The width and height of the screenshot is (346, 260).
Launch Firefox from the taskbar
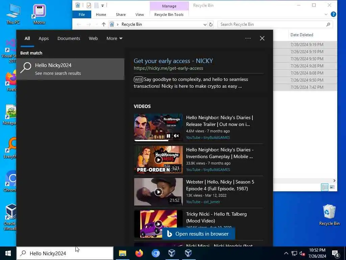(139, 253)
